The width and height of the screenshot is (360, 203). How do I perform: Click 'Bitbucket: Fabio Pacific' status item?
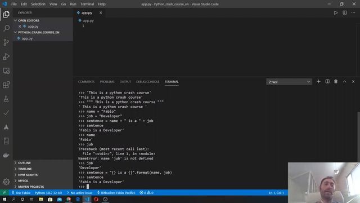tap(116, 193)
